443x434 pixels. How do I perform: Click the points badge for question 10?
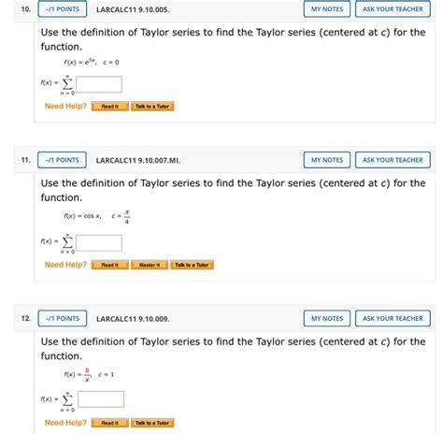tap(63, 9)
